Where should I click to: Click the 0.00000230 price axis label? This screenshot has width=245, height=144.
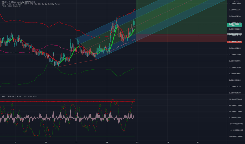tap(235, 16)
